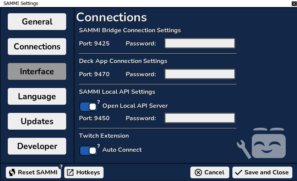Click the help icon on Reset SAMMI
This screenshot has height=181, width=297.
click(x=61, y=167)
